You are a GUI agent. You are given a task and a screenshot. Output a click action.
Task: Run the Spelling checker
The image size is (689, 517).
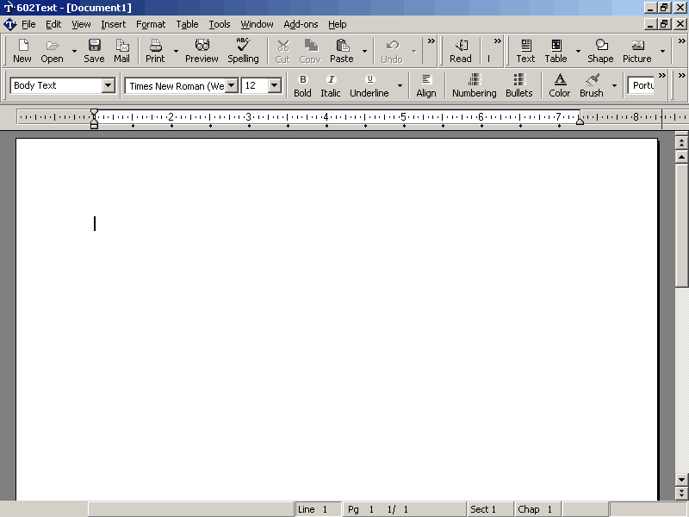tap(243, 51)
